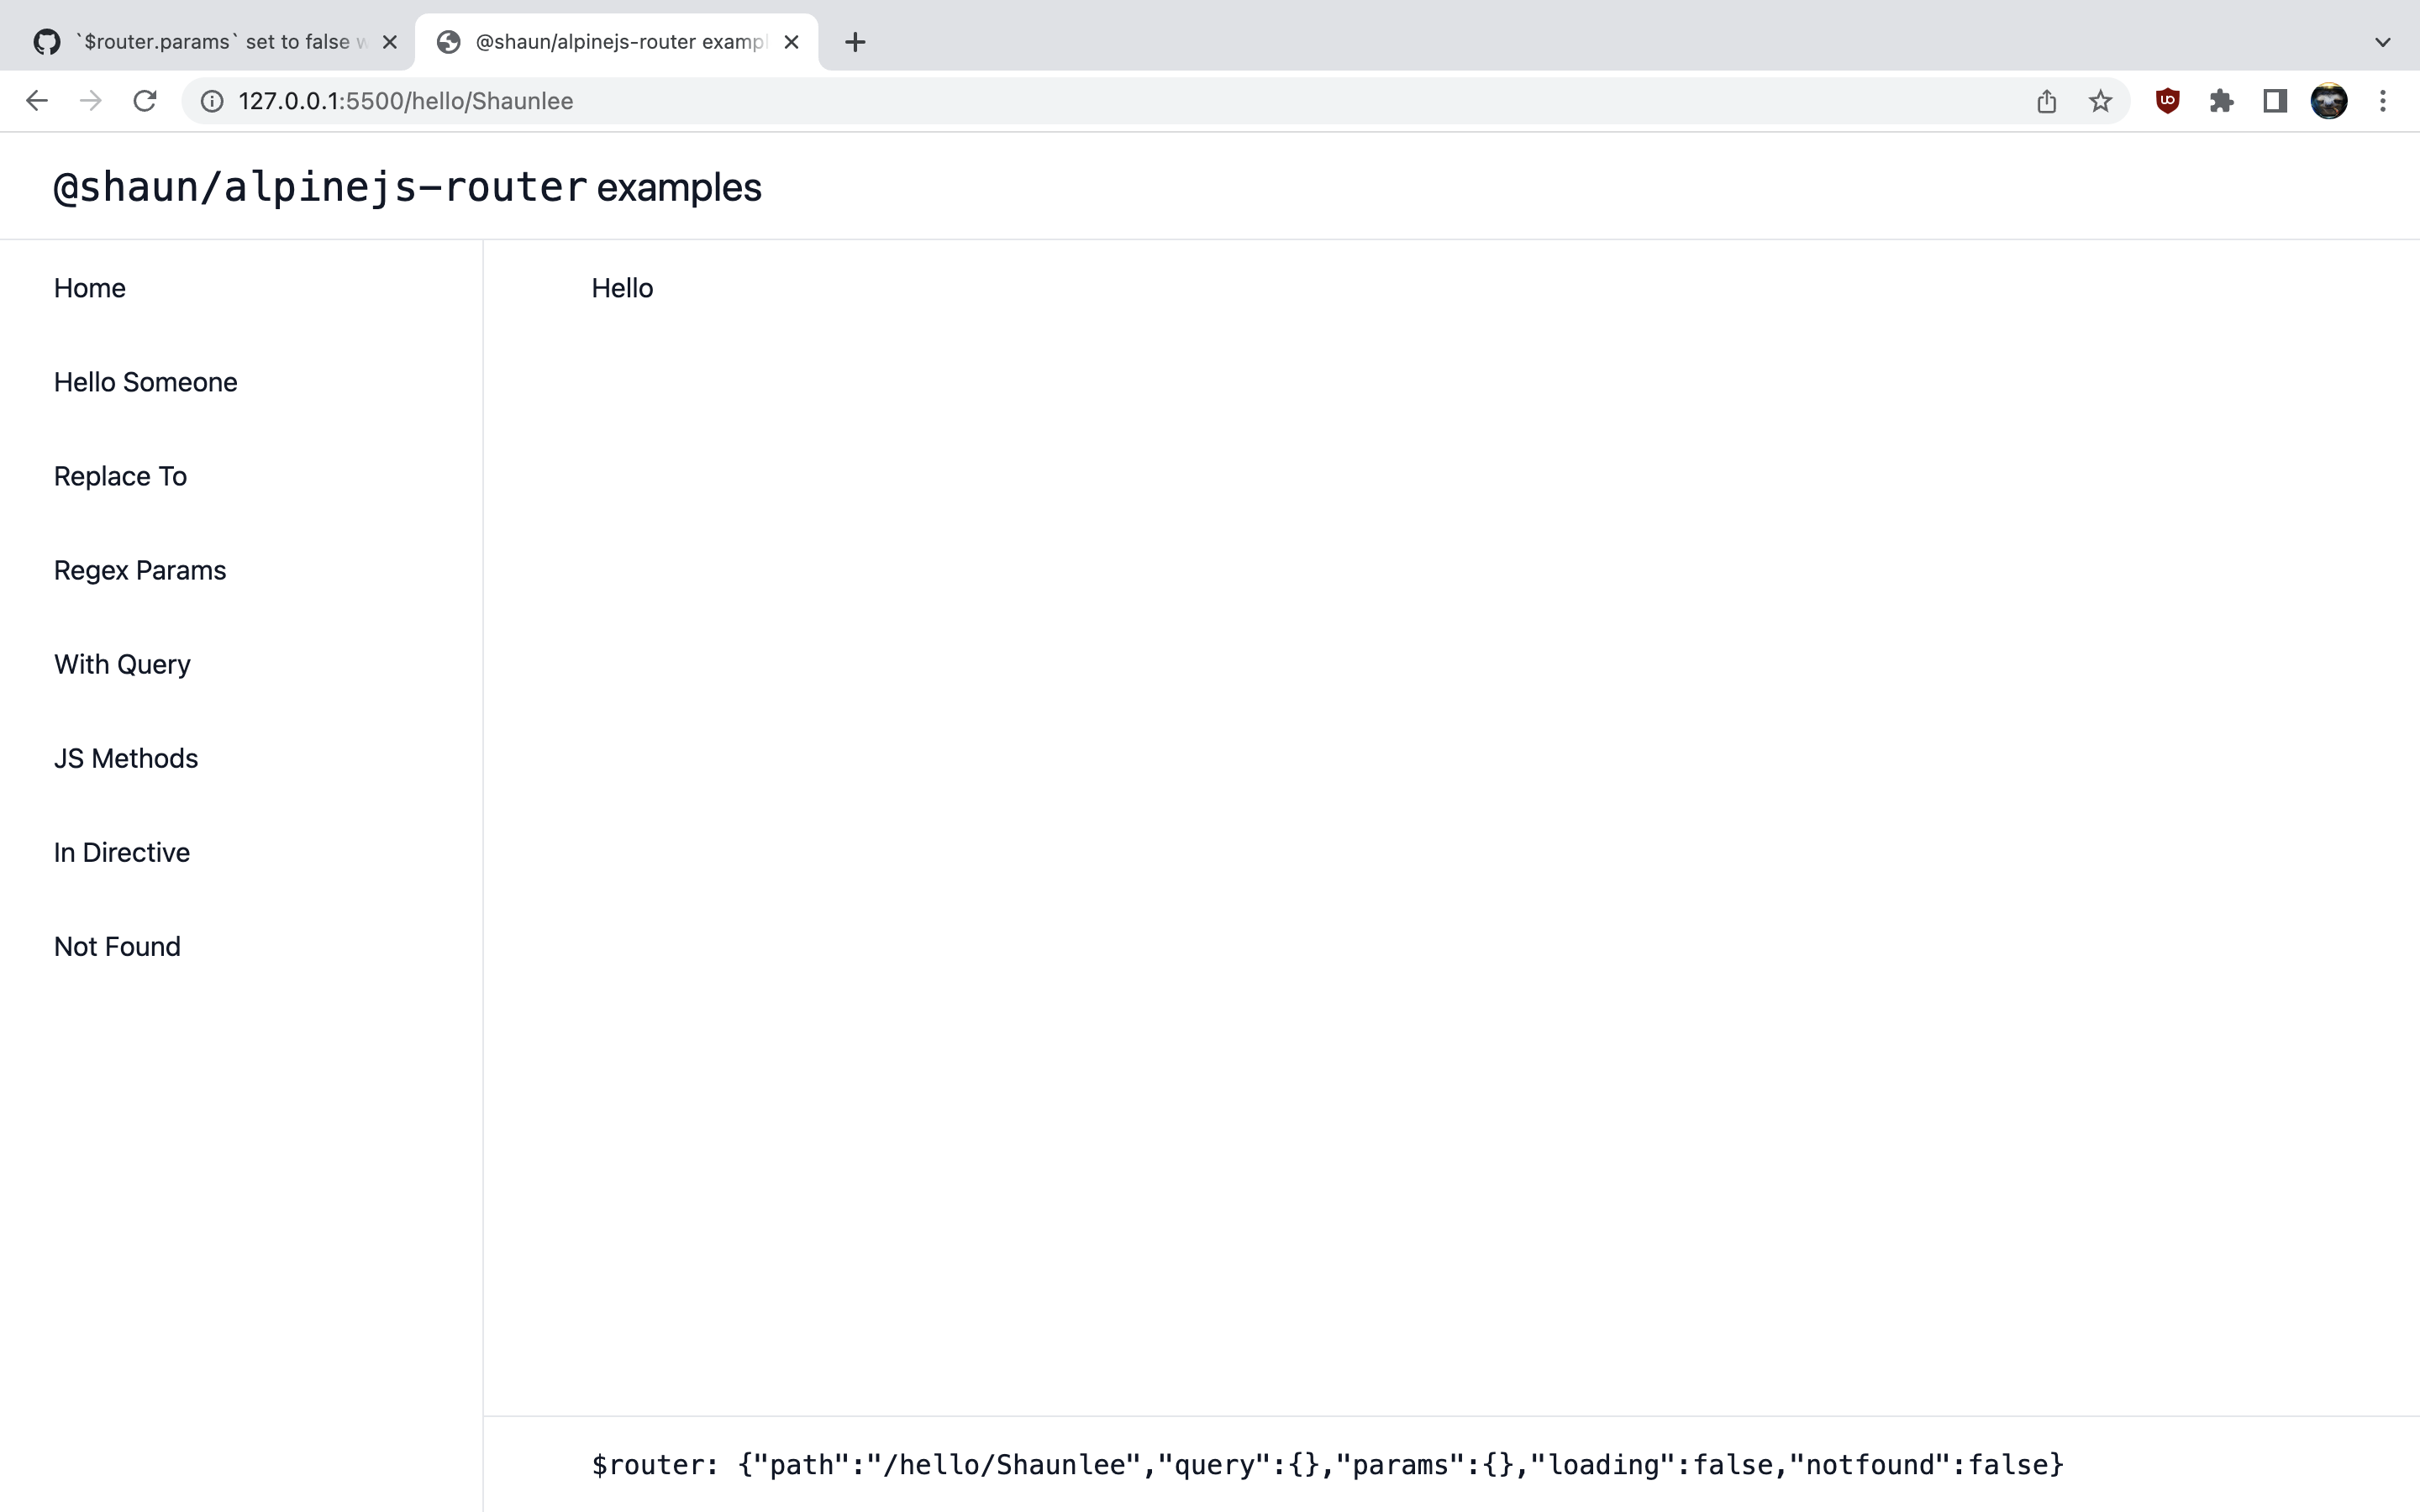The image size is (2420, 1512).
Task: Click the Hello Someone link
Action: pos(145,381)
